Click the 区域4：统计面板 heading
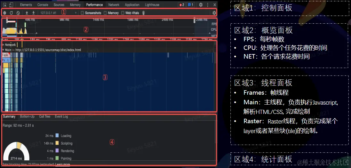Screen dimensions: 351x168 click(x=263, y=159)
